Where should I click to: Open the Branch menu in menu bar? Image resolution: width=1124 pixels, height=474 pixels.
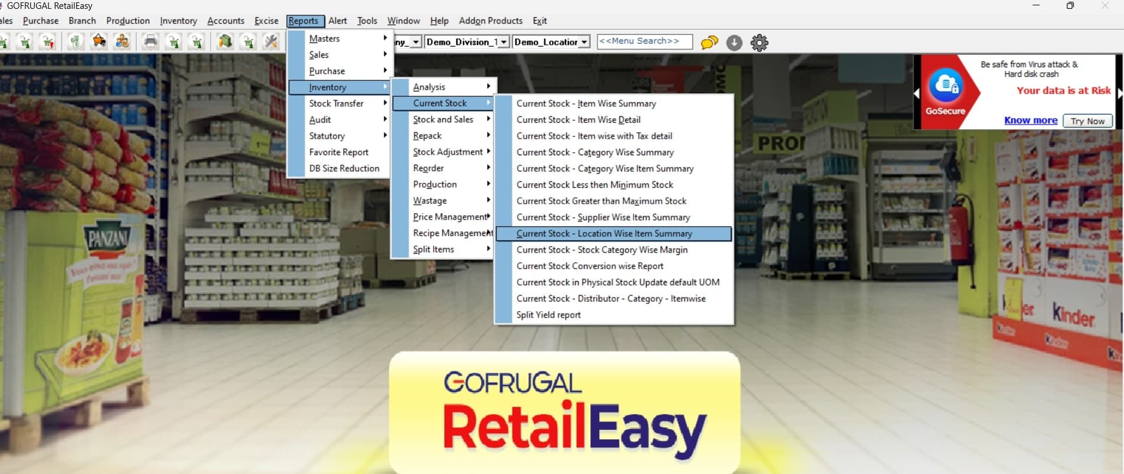(82, 21)
